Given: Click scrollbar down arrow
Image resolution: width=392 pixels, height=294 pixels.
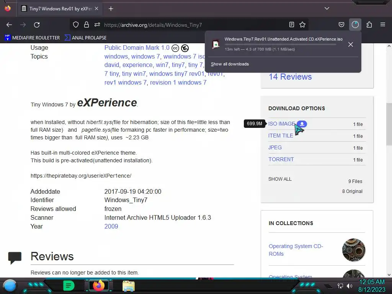Looking at the screenshot, I should pyautogui.click(x=389, y=275).
